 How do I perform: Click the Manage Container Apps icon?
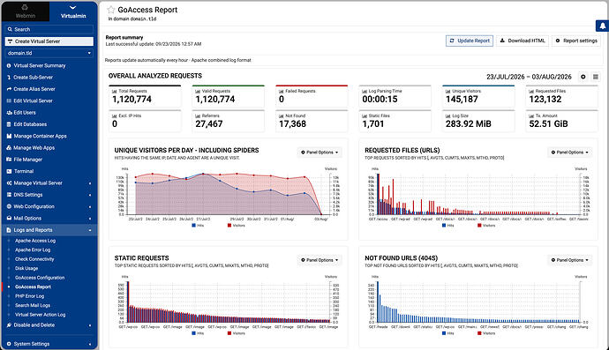click(x=9, y=136)
